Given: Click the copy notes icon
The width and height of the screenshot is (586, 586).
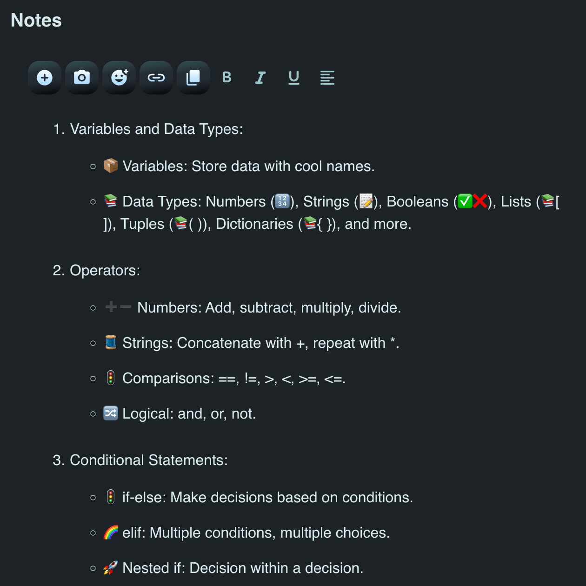Looking at the screenshot, I should point(193,78).
